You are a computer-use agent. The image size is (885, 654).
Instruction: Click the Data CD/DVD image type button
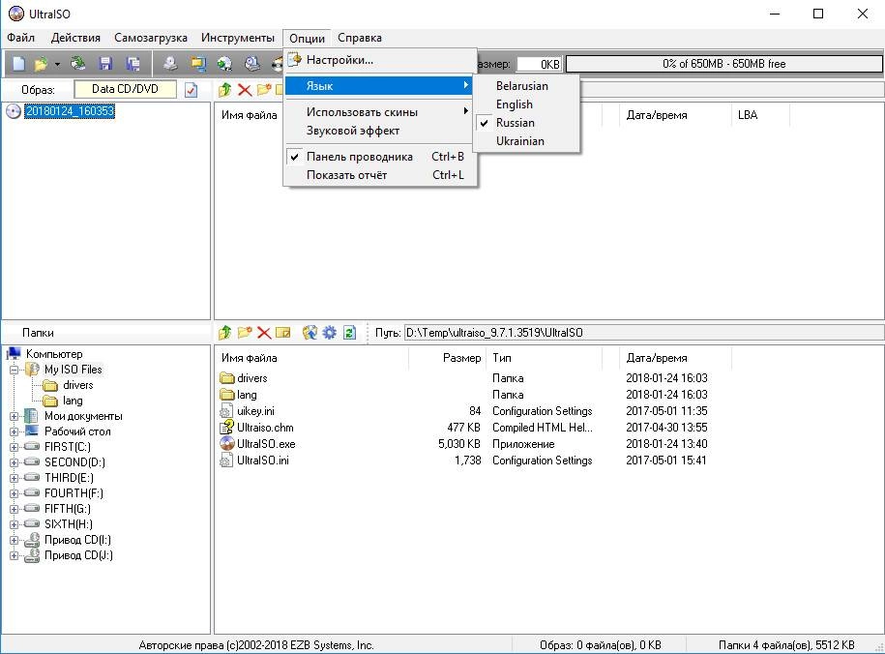pos(125,89)
